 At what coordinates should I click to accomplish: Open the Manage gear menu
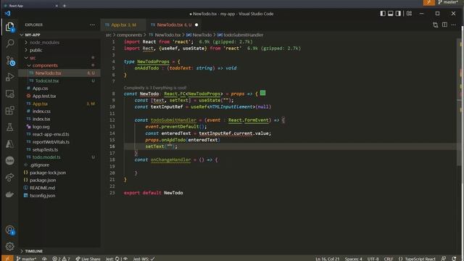9,246
